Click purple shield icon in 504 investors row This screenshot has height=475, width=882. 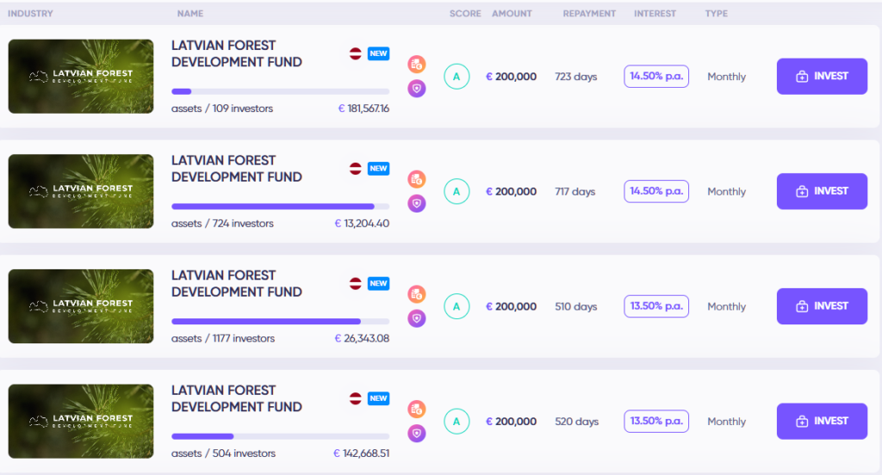(417, 434)
